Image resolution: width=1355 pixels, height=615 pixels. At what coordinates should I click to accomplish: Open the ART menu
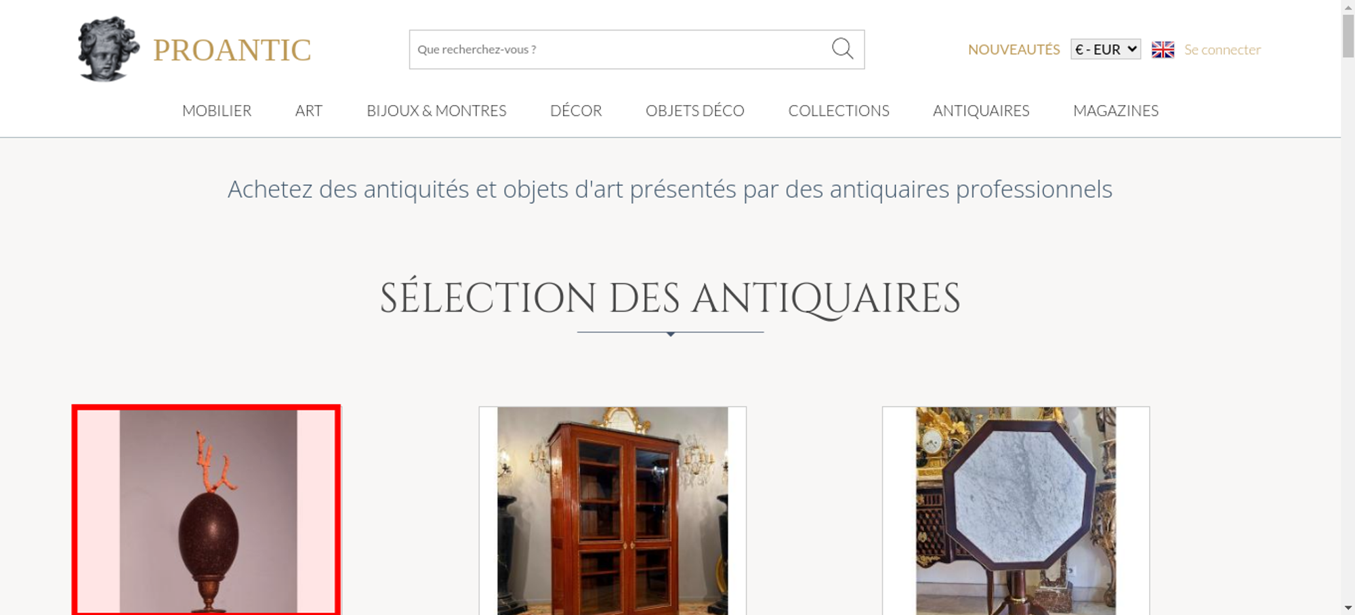click(309, 110)
